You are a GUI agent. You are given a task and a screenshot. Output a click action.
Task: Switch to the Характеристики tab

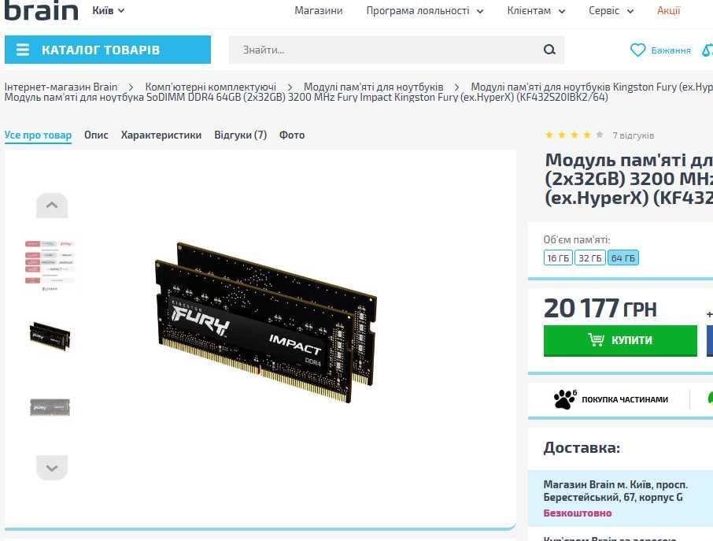161,135
